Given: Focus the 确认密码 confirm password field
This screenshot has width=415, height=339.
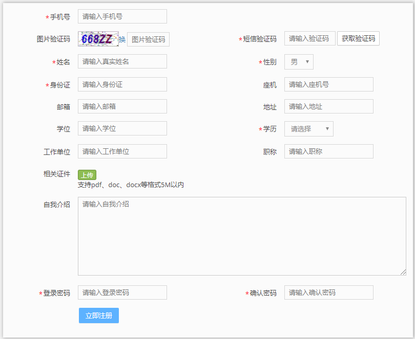Looking at the screenshot, I should (x=328, y=292).
